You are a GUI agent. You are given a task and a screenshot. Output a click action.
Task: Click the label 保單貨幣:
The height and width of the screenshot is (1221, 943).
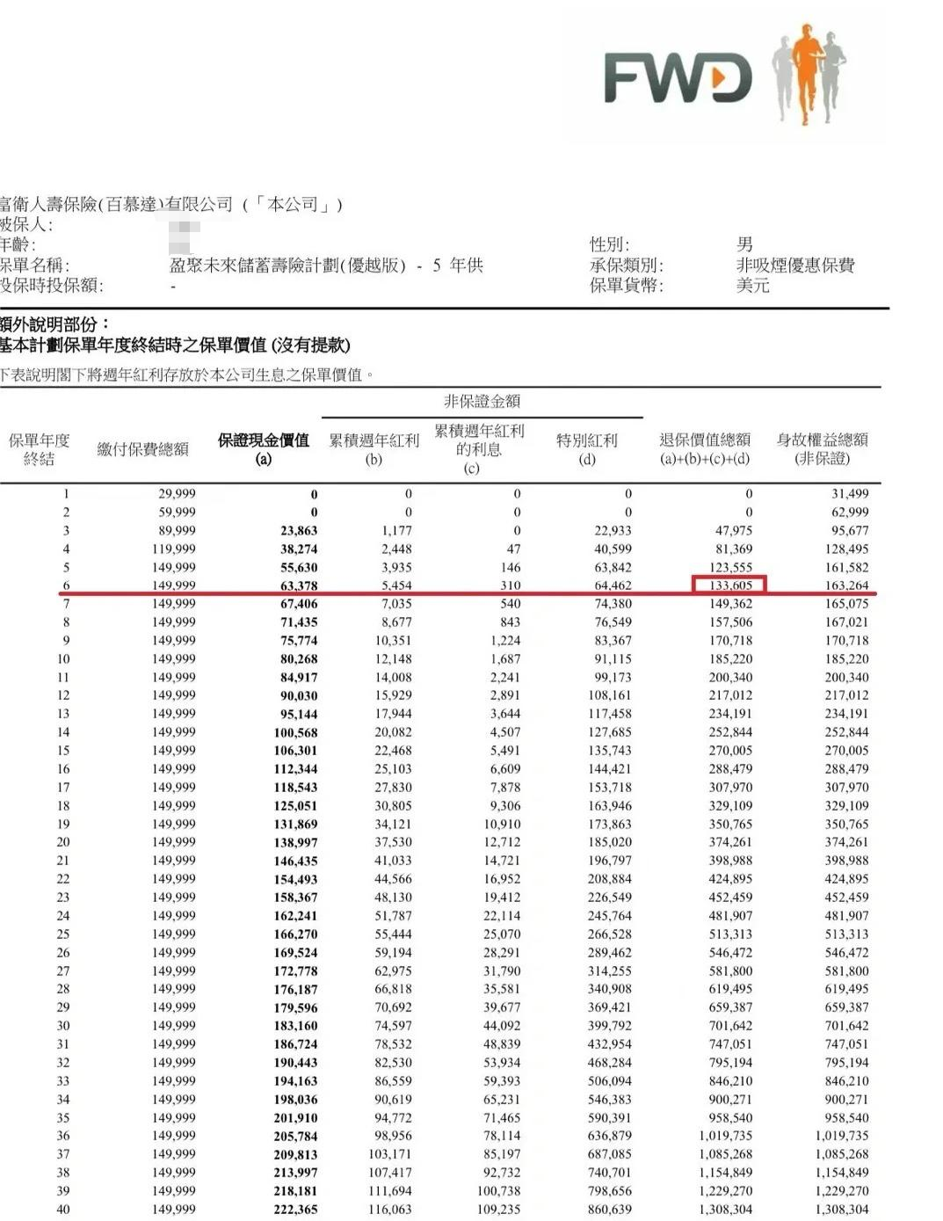(627, 285)
